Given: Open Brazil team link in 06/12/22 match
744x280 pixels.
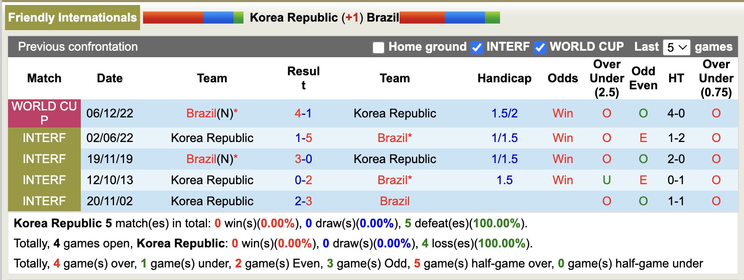Looking at the screenshot, I should click(201, 113).
